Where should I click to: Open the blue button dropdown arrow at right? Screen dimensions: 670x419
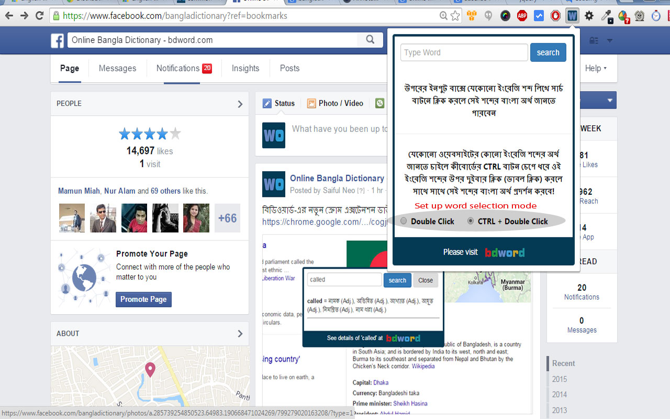click(x=610, y=100)
